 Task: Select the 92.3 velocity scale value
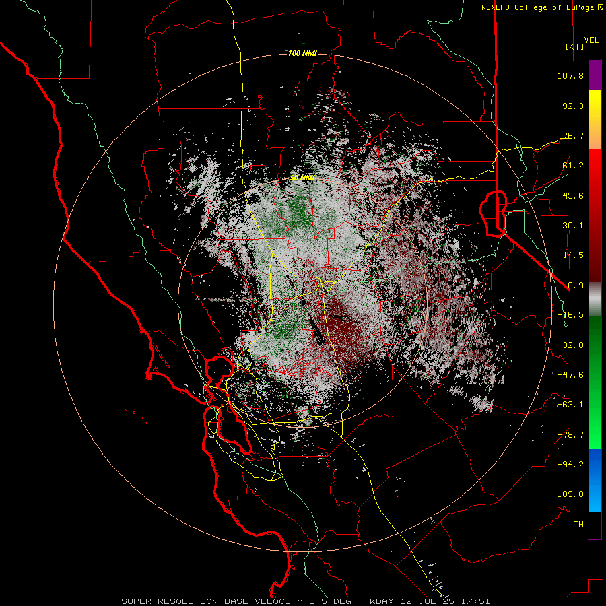[x=573, y=106]
